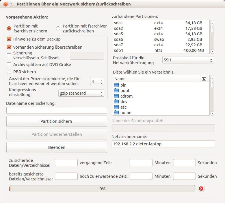The image size is (225, 203).
Task: Select the cdrom folder icon
Action: tap(116, 96)
